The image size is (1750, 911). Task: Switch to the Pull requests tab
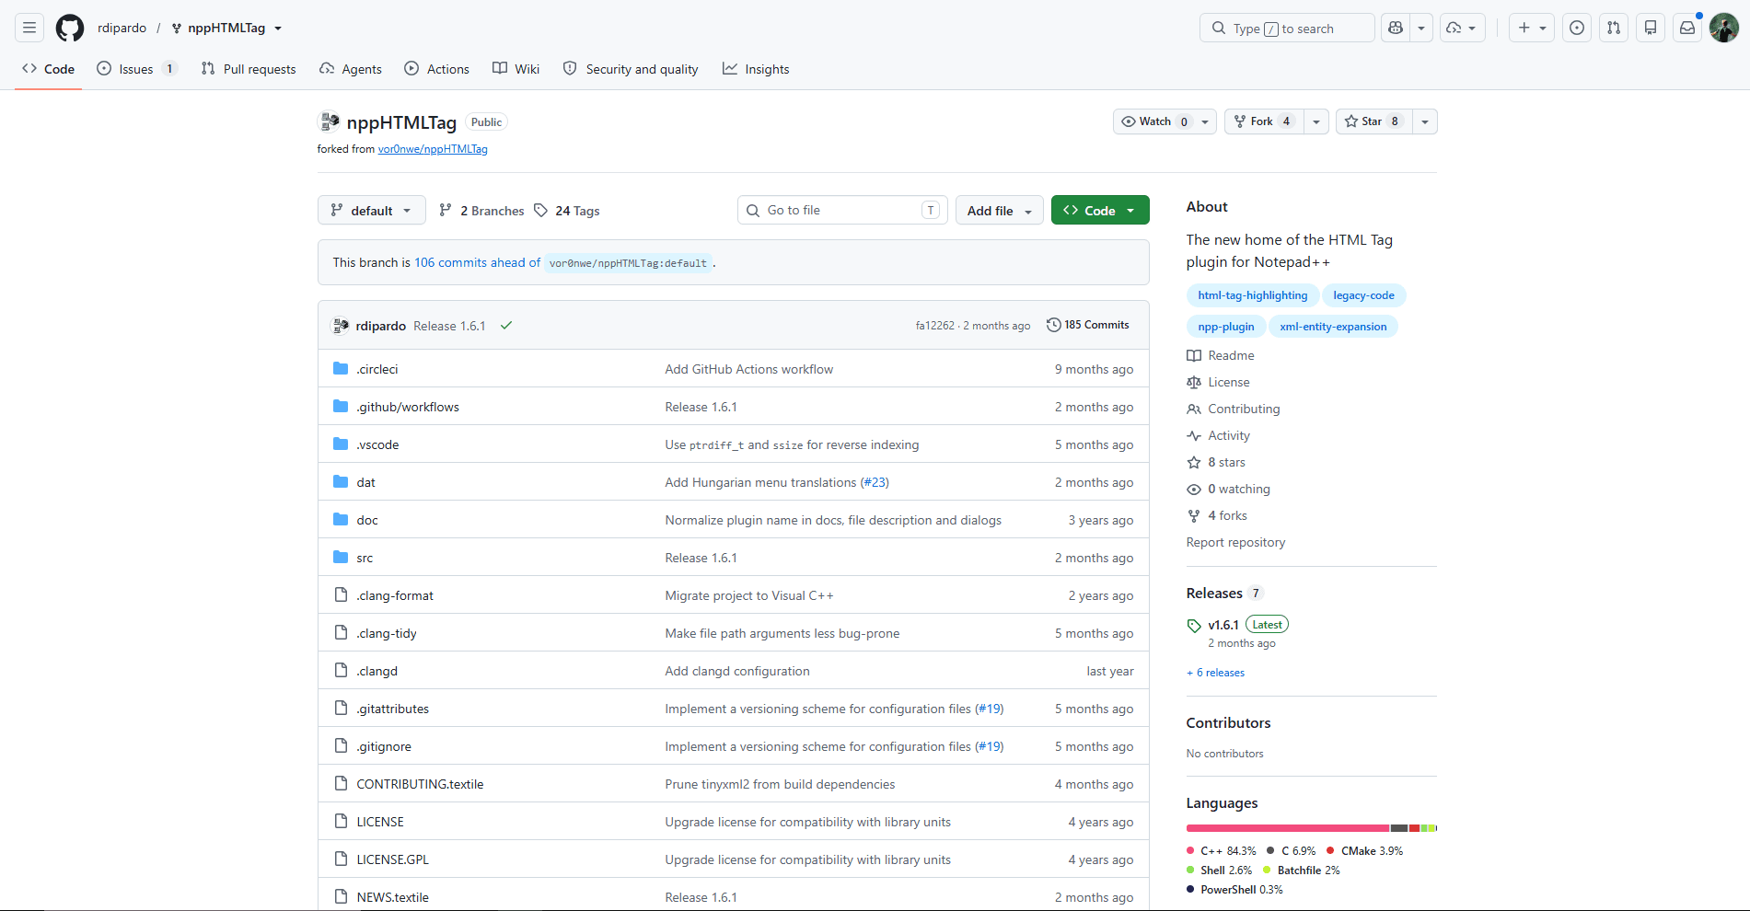[x=249, y=69]
